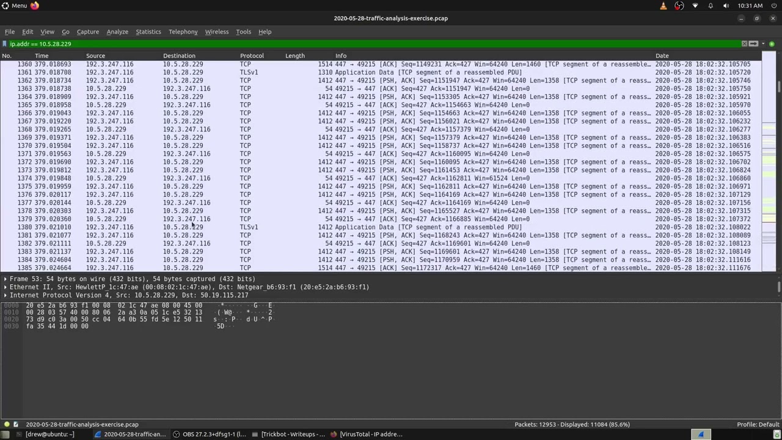Image resolution: width=782 pixels, height=440 pixels.
Task: Select the Wireshark pcap taskbar item
Action: click(130, 435)
